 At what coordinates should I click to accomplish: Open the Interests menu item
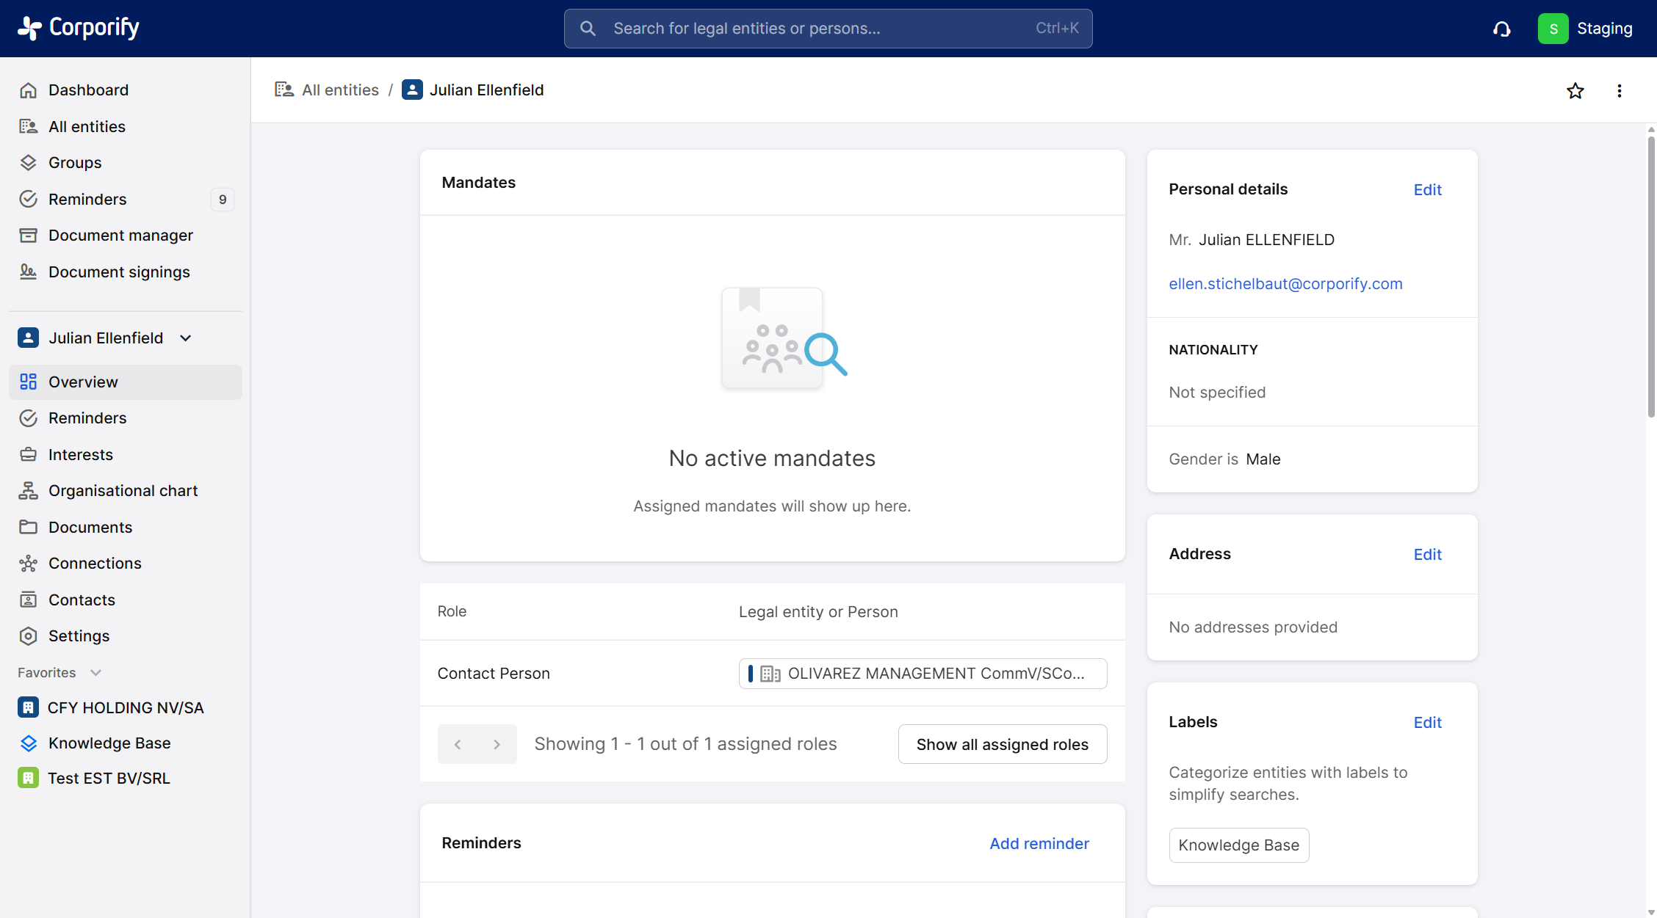(x=81, y=454)
